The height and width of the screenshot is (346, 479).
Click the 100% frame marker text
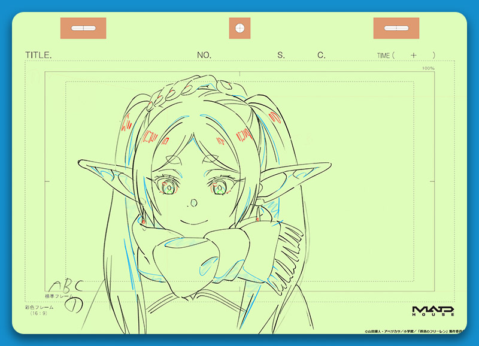click(428, 68)
